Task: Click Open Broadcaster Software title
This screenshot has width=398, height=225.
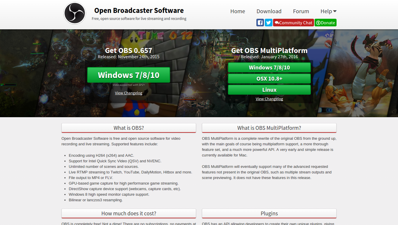Action: [x=139, y=11]
